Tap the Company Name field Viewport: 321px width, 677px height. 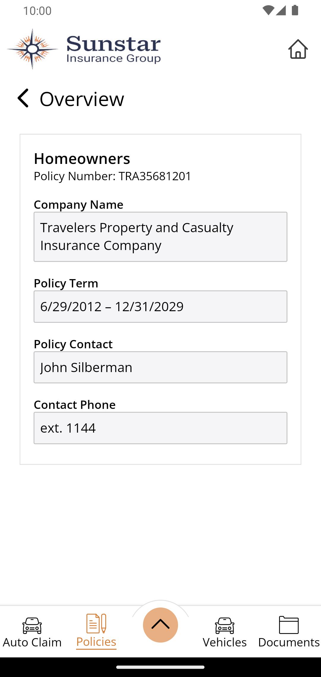tap(160, 237)
